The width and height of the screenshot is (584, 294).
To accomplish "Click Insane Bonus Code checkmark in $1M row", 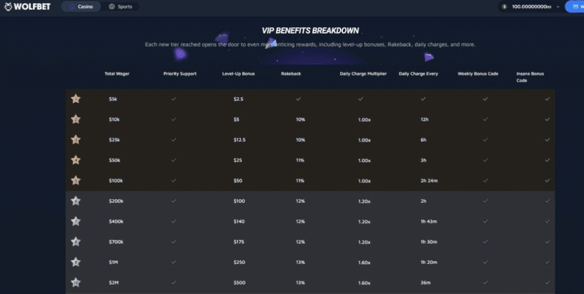I will [x=547, y=262].
